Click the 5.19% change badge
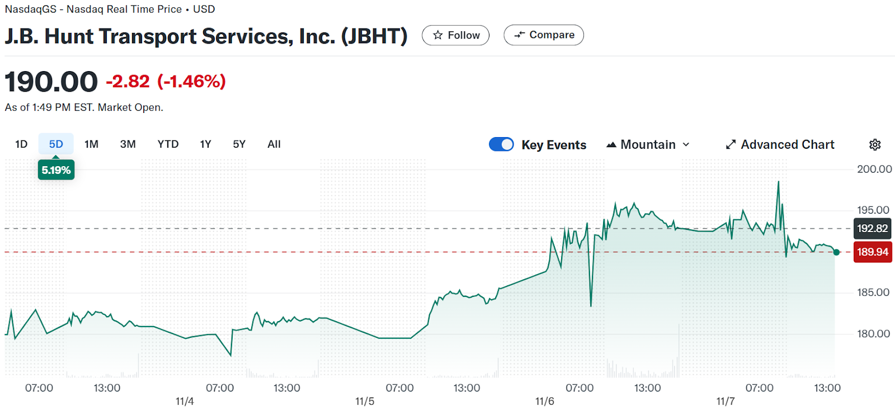 click(56, 170)
